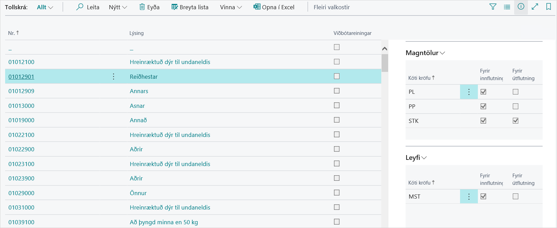This screenshot has height=228, width=557.
Task: Check Viðbótareiningar for row 01012901
Action: pyautogui.click(x=337, y=76)
